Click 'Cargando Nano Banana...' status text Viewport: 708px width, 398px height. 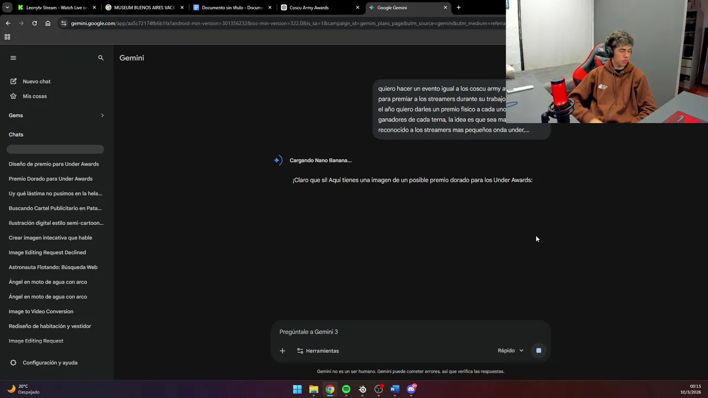[x=321, y=160]
